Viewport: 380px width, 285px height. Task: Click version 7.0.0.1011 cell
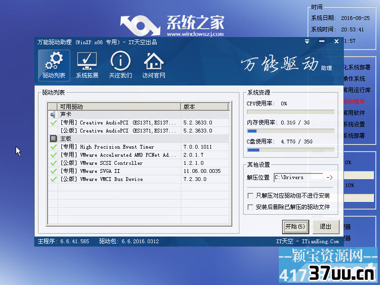(x=198, y=147)
